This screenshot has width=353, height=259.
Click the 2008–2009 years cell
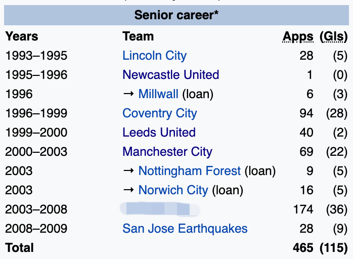click(36, 229)
